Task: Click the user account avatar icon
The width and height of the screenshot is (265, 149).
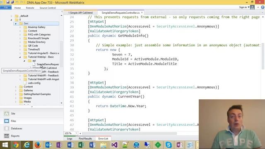Action: (252, 7)
